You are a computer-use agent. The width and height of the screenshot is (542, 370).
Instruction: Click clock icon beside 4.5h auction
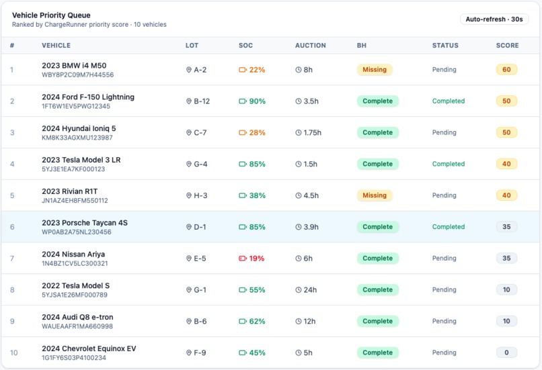(299, 195)
